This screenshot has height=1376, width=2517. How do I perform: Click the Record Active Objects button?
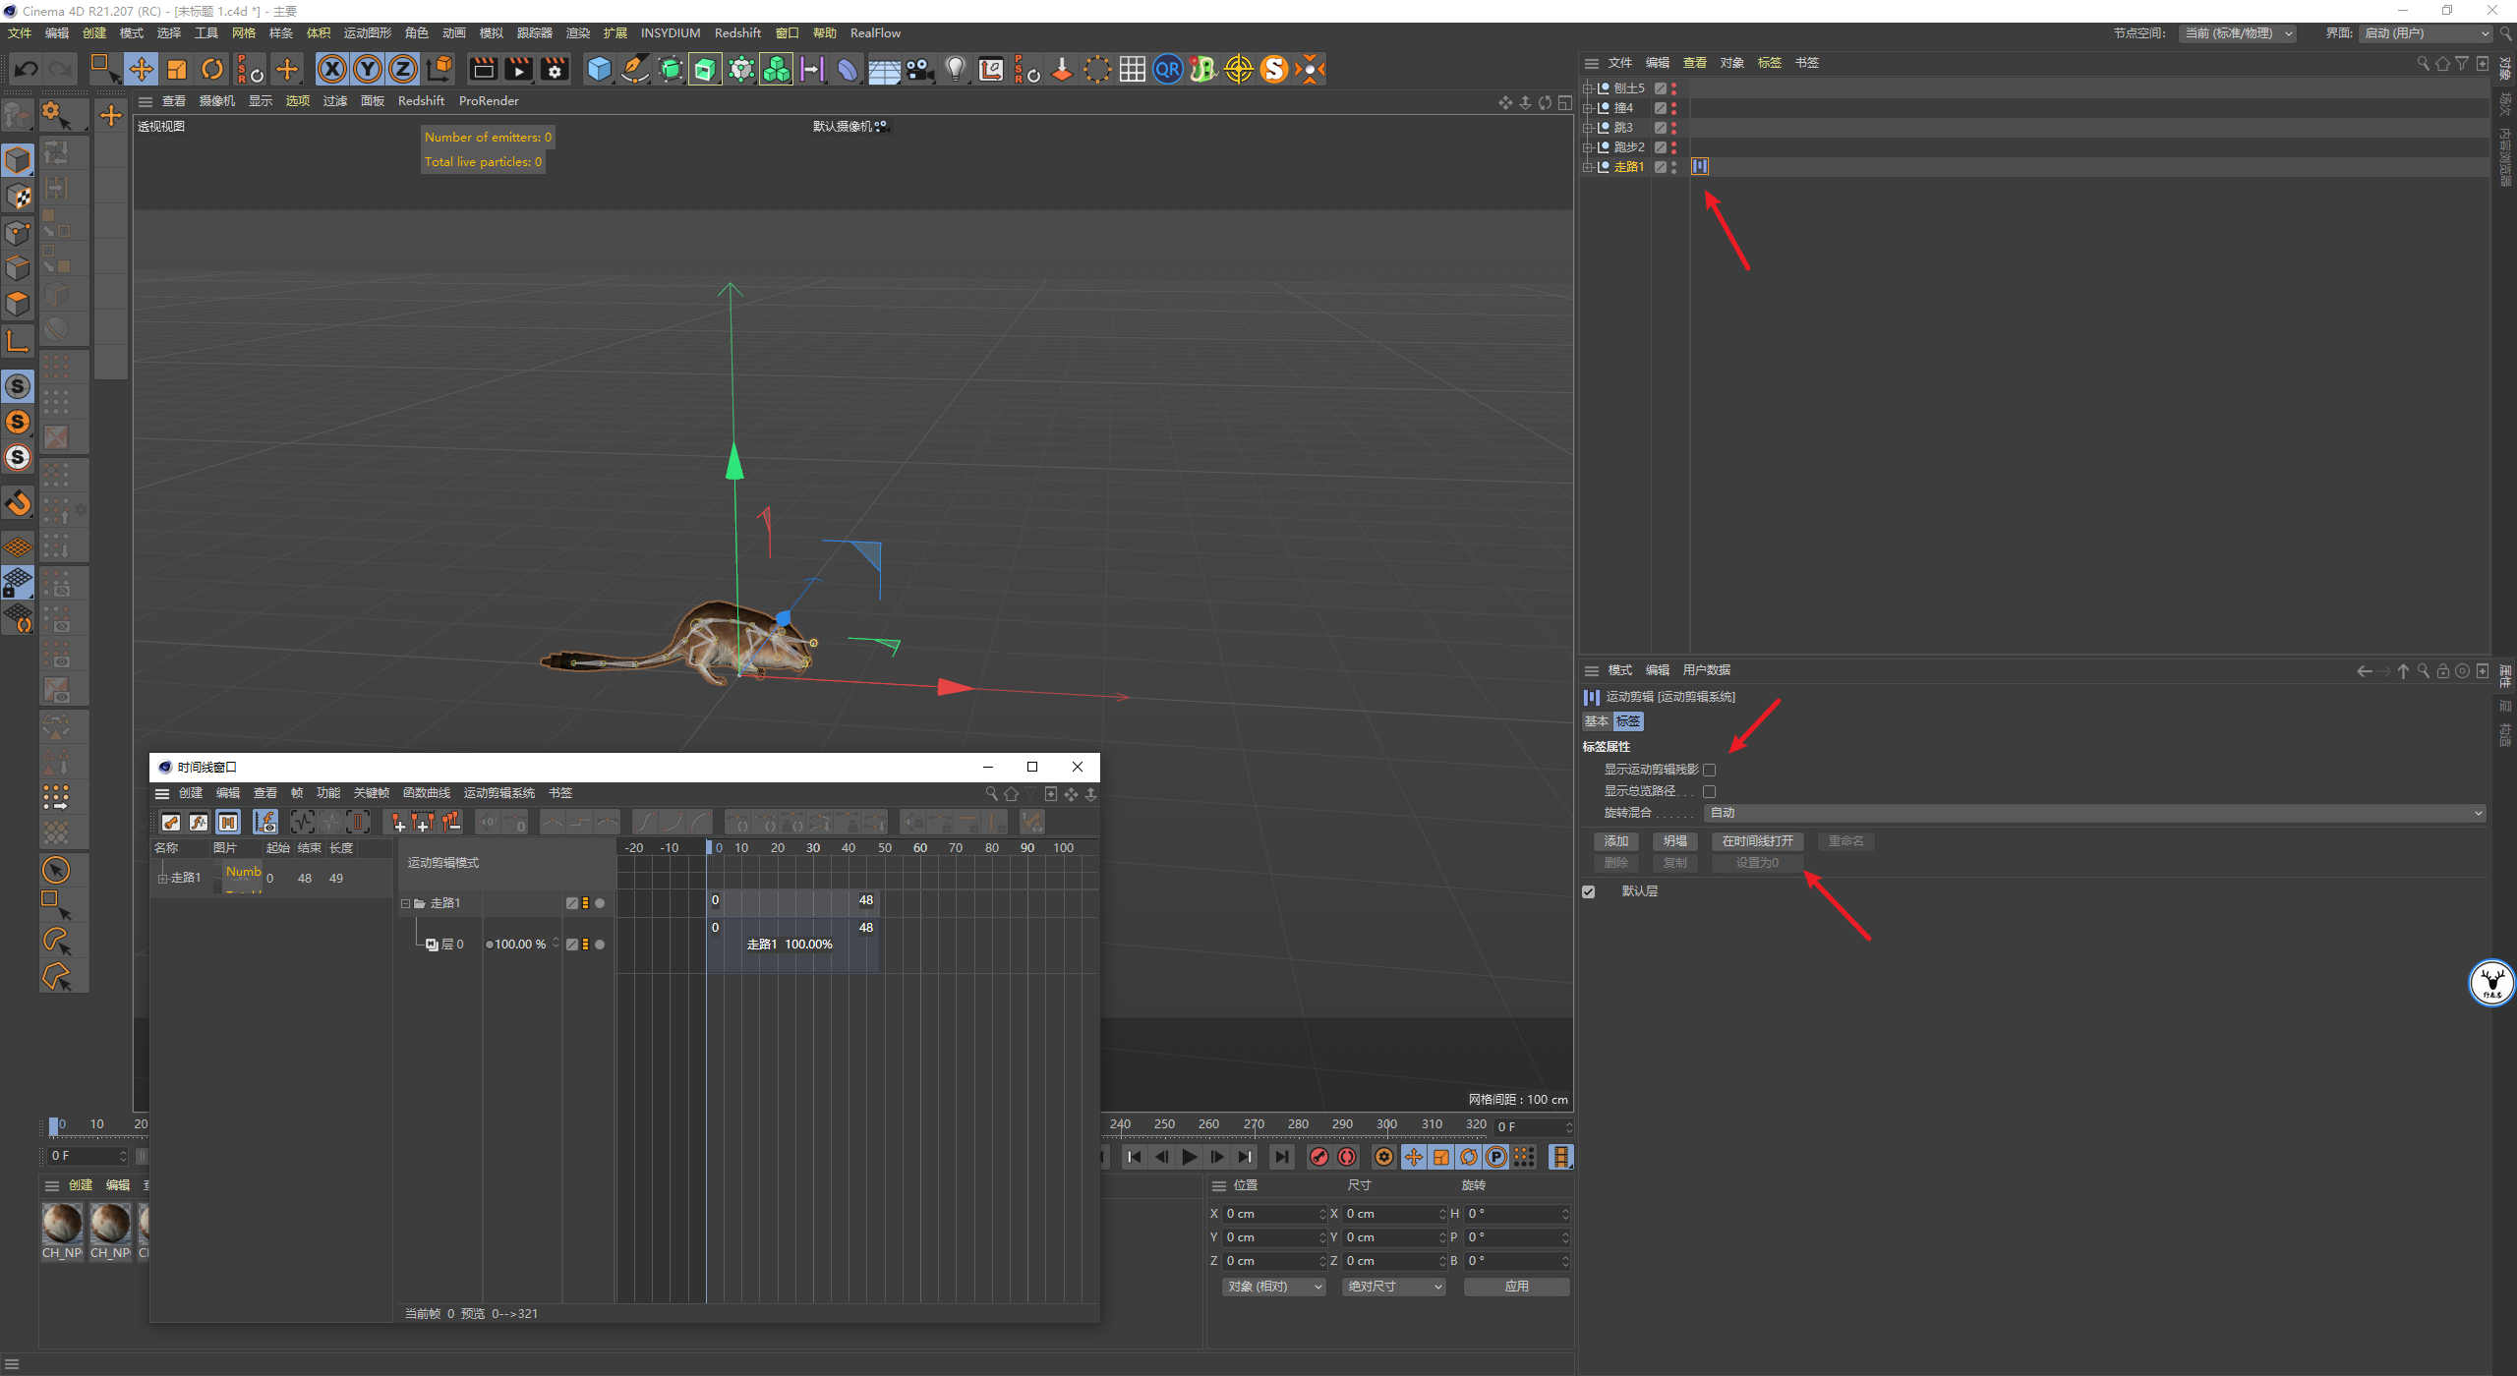point(1319,1157)
